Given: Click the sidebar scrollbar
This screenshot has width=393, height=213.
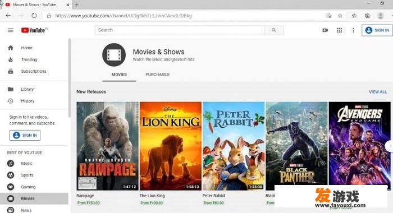Looking at the screenshot, I should pos(70,77).
